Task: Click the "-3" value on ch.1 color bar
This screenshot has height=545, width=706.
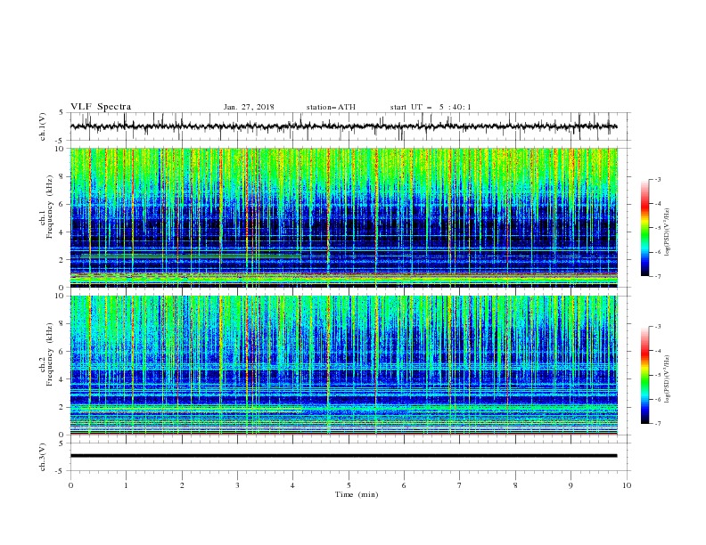Action: pyautogui.click(x=657, y=179)
